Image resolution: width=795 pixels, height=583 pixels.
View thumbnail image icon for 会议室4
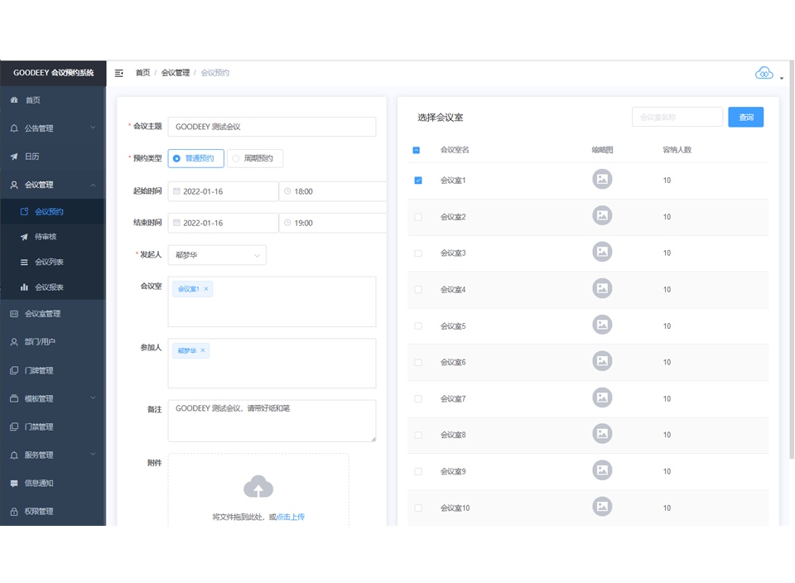[602, 288]
